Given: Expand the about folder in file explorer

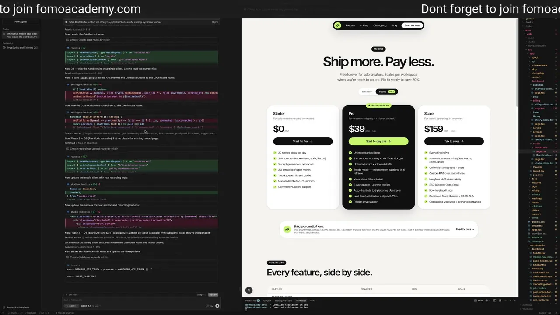Looking at the screenshot, I should 535,57.
